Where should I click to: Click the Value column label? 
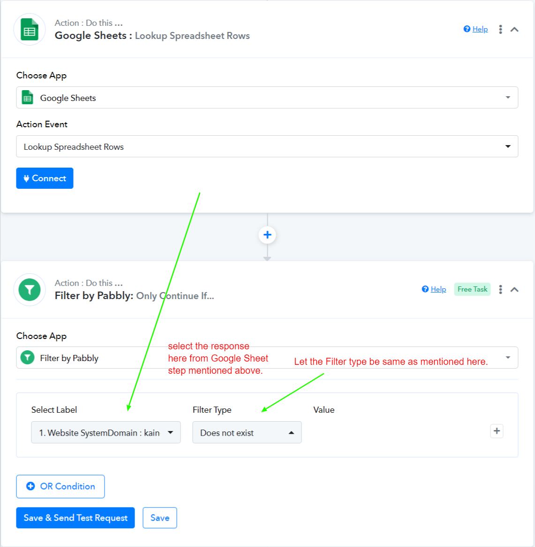pos(324,410)
